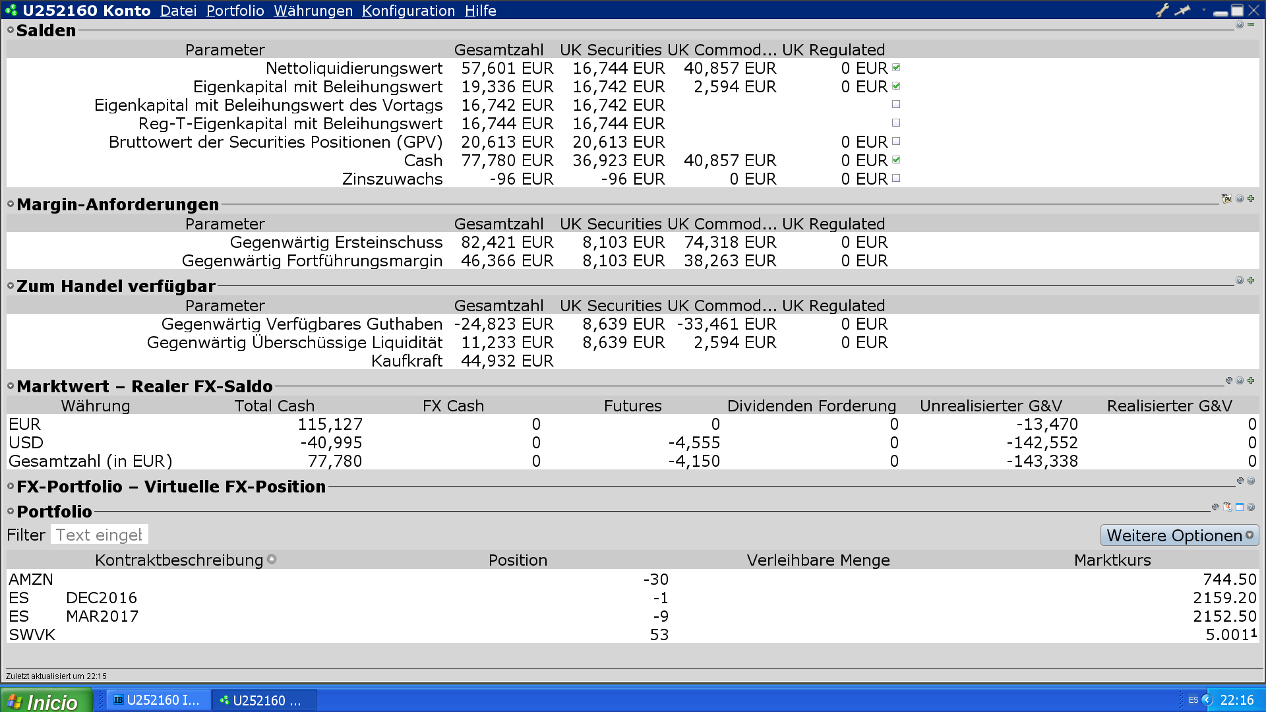
Task: Expand the FX-Portfolio Virtuelle FX-Position section
Action: tap(11, 487)
